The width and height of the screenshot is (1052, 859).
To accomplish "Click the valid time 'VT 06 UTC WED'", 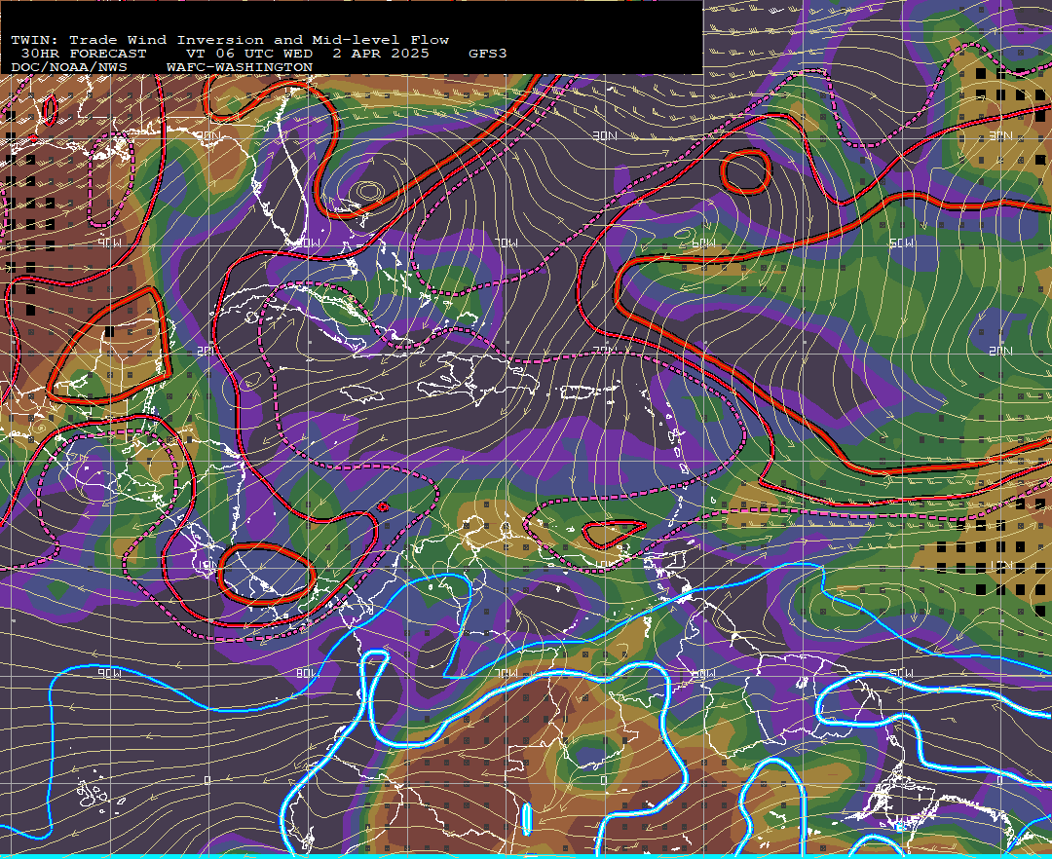I will (x=249, y=54).
